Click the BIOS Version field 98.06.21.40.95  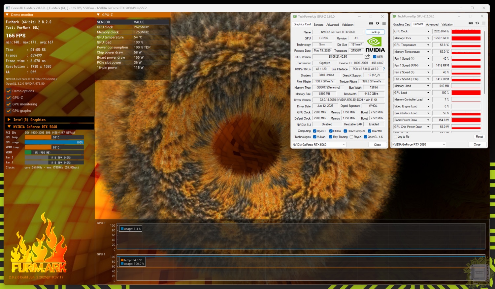[x=338, y=57]
